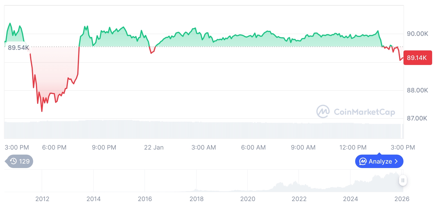Click the 6:00 AM time axis label
The height and width of the screenshot is (205, 440).
point(253,147)
